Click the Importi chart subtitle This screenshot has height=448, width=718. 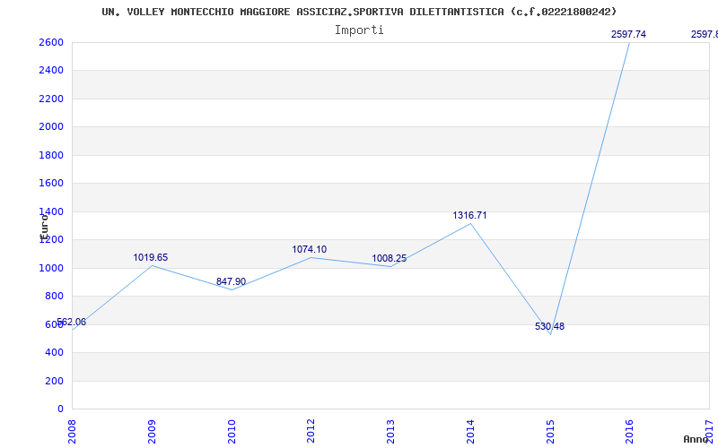coord(359,30)
